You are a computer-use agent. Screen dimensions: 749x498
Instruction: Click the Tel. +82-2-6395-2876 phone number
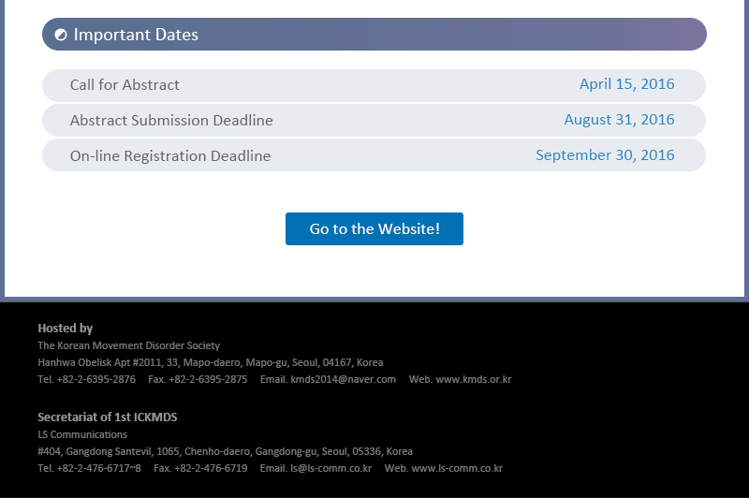[x=86, y=379]
